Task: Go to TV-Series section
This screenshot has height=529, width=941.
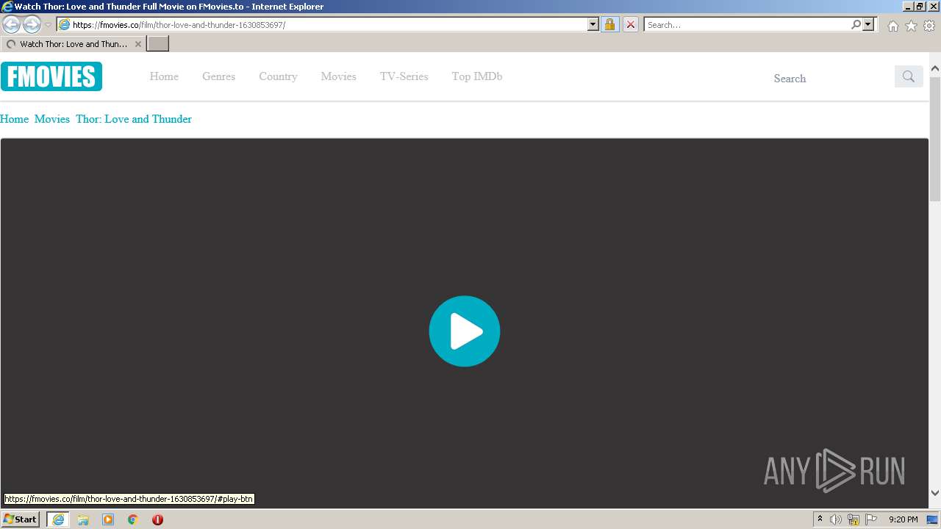Action: click(404, 76)
